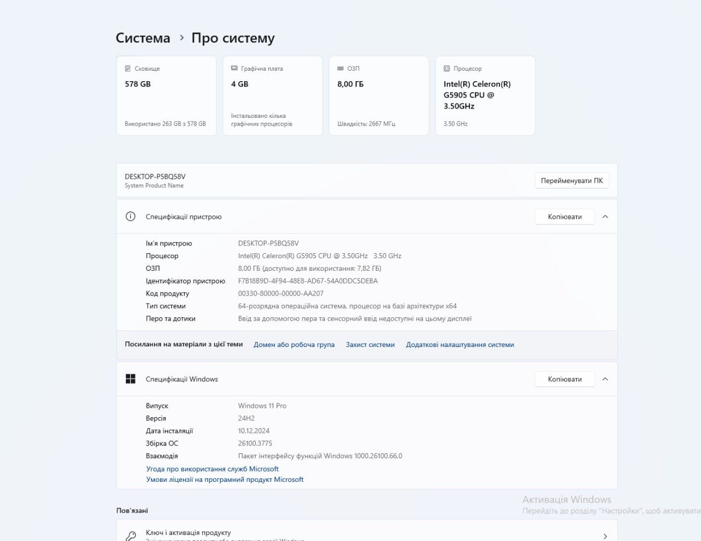The width and height of the screenshot is (701, 541).
Task: Select OS build value 26100.3775
Action: [255, 444]
